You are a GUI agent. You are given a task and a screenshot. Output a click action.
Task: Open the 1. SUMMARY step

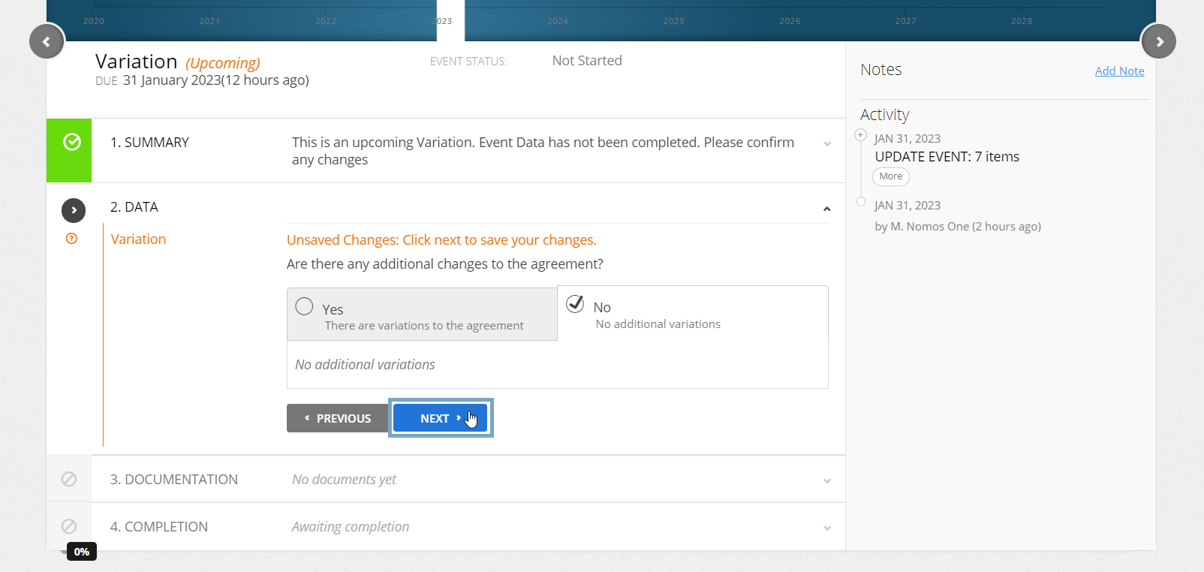[149, 143]
